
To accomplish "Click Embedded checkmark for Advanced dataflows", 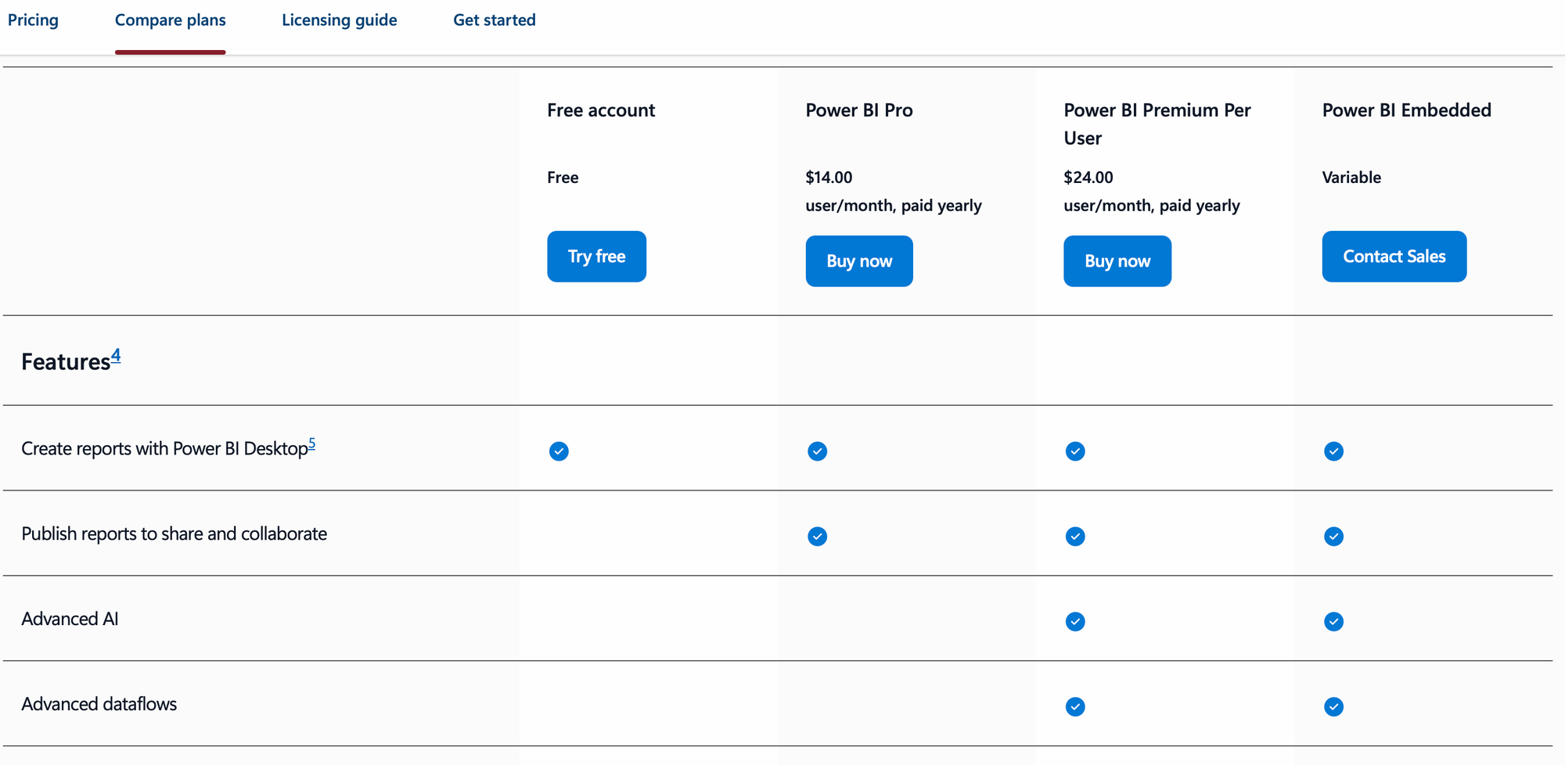I will [x=1333, y=707].
